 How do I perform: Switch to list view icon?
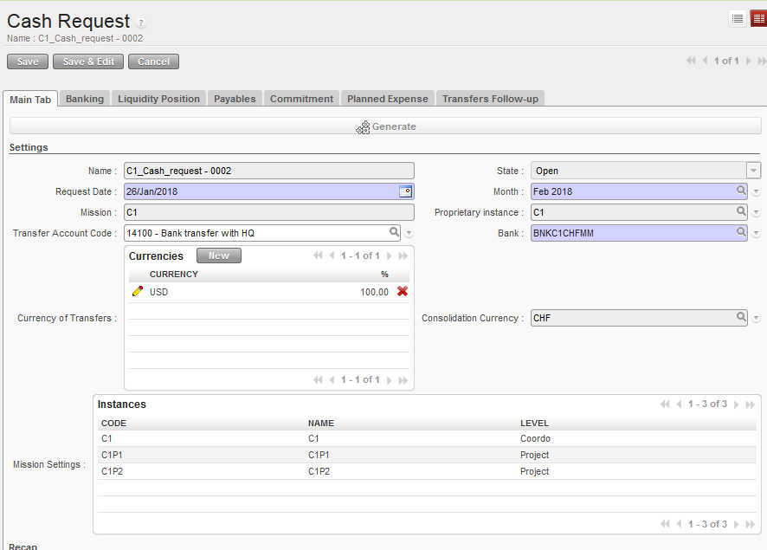click(x=738, y=18)
